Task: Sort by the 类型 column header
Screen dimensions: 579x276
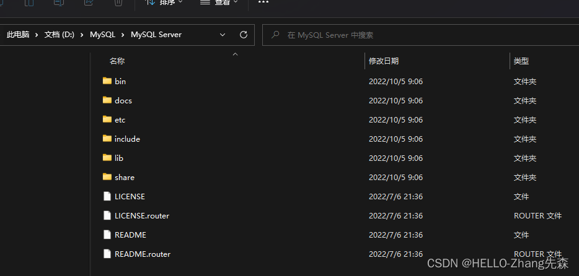Action: click(x=521, y=61)
